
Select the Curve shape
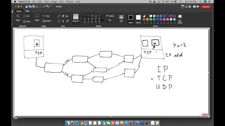[x=88, y=15]
